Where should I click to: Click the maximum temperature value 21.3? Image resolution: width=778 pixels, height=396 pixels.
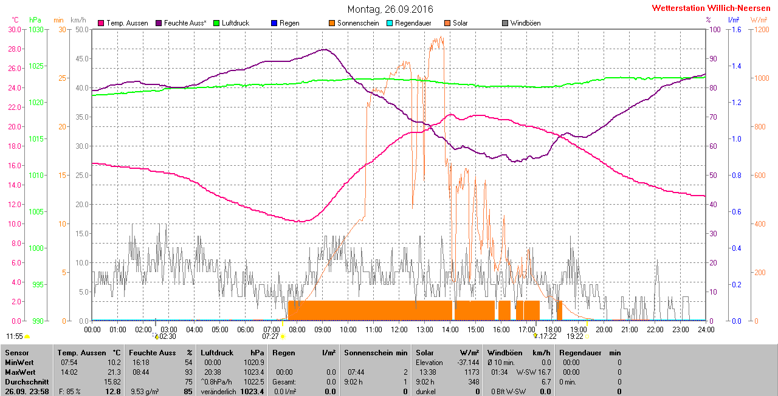click(114, 372)
